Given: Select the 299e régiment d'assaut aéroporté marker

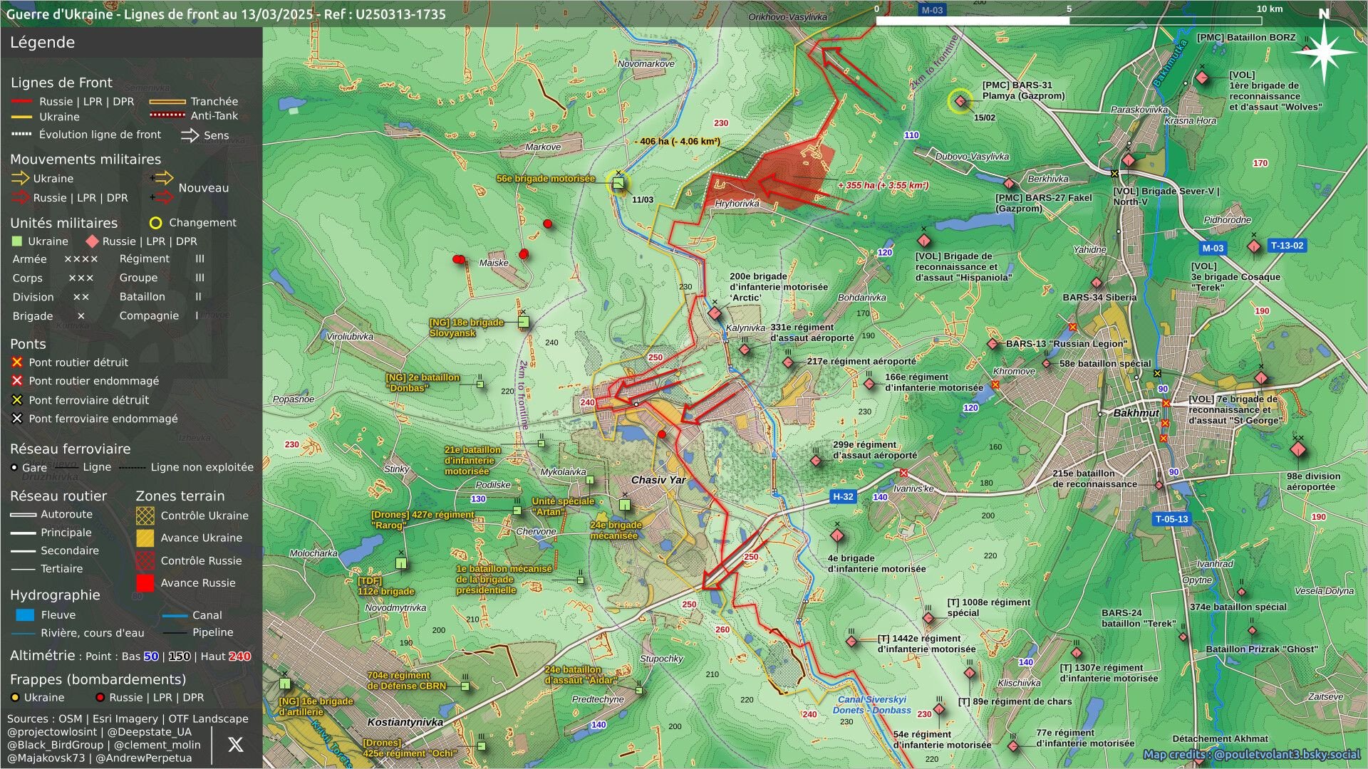Looking at the screenshot, I should tap(816, 461).
